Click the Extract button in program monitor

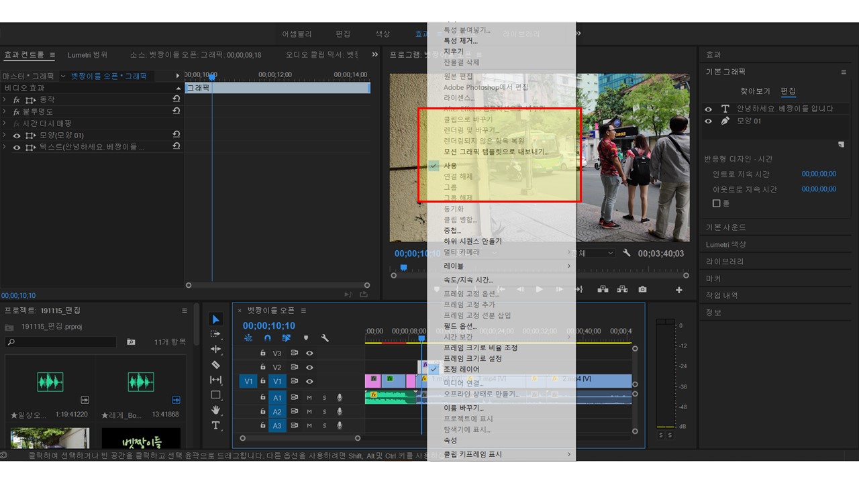tap(622, 289)
